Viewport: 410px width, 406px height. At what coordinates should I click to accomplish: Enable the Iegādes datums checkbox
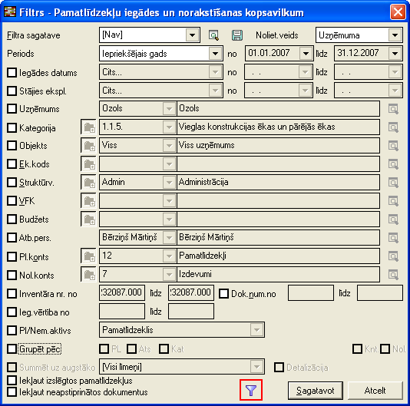tap(12, 72)
